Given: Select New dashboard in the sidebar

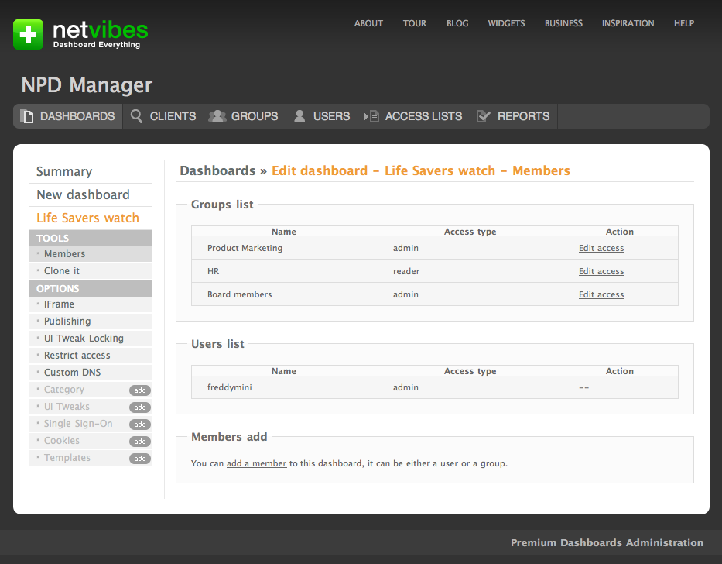Looking at the screenshot, I should (x=91, y=194).
